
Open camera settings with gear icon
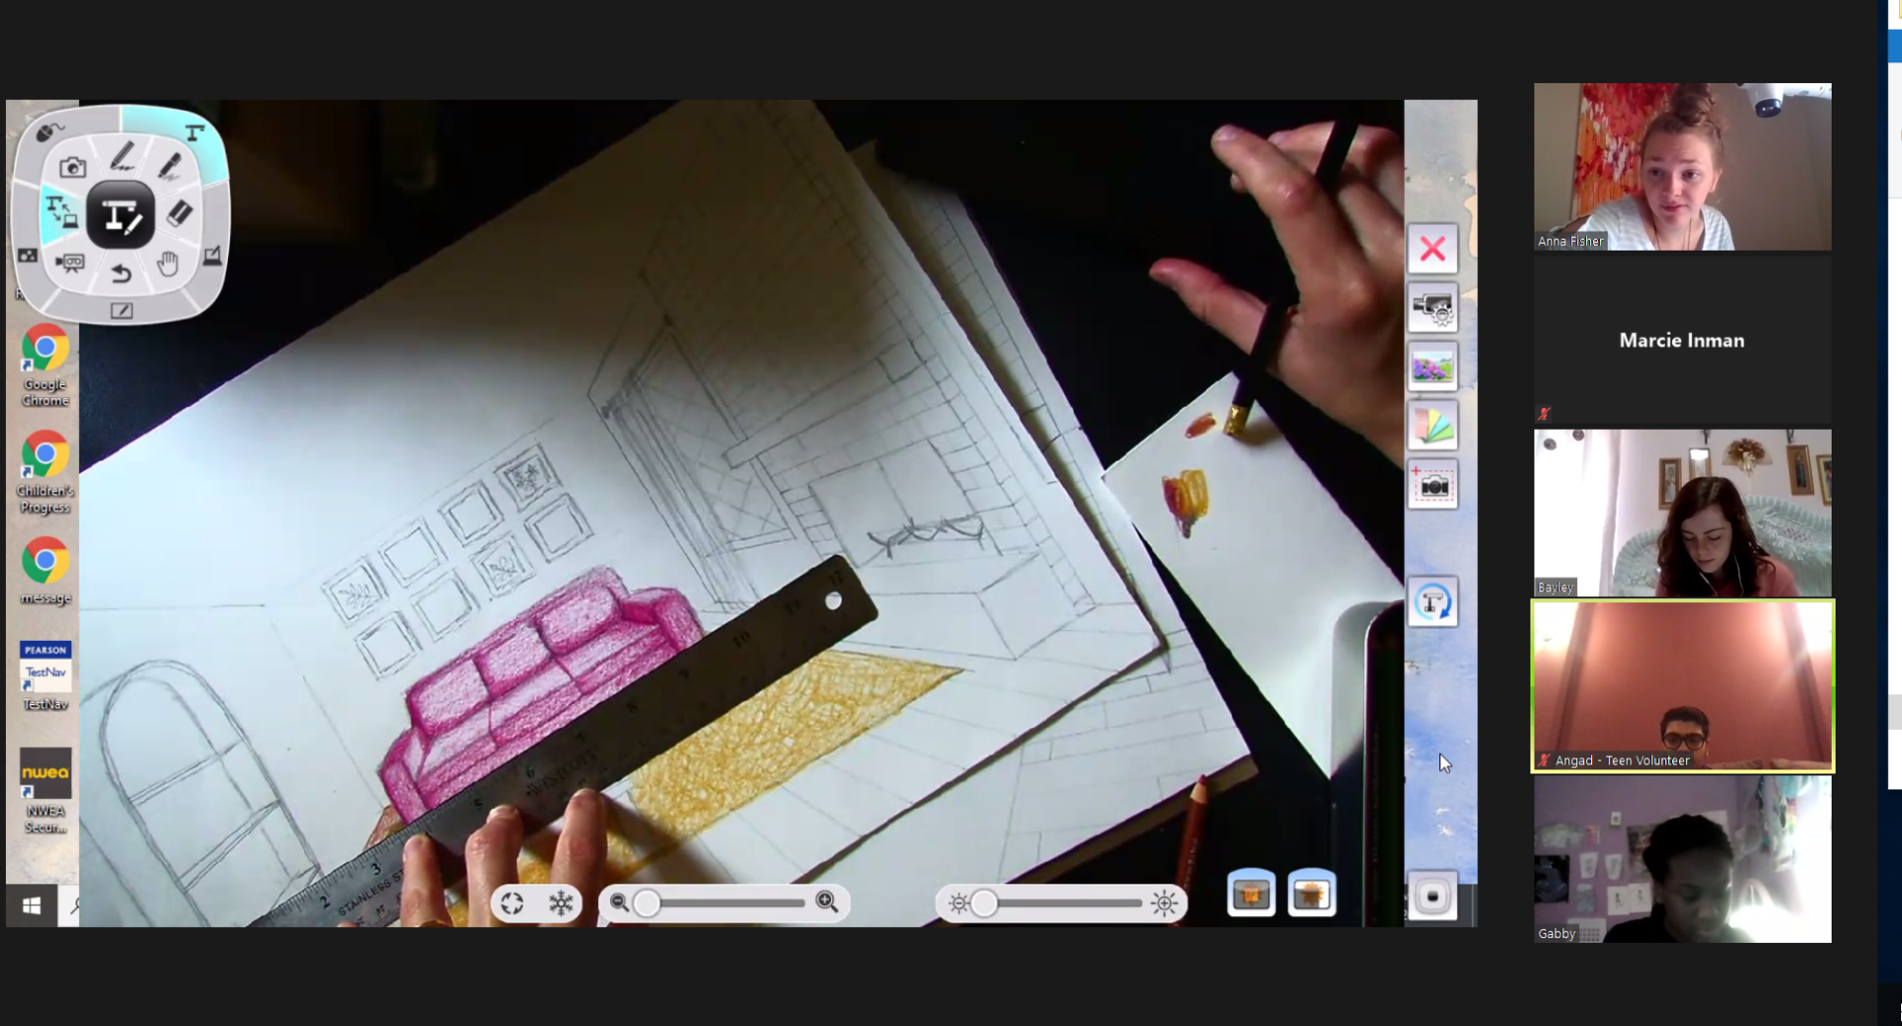pyautogui.click(x=1432, y=308)
